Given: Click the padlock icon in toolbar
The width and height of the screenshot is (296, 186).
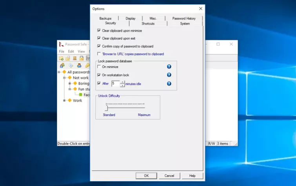Looking at the screenshot, I should point(82,58).
